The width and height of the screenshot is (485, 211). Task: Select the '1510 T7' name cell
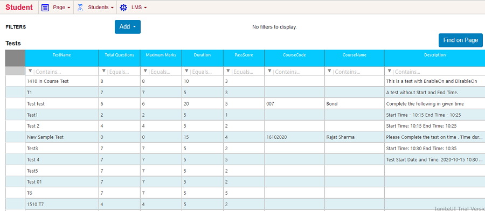coord(62,204)
